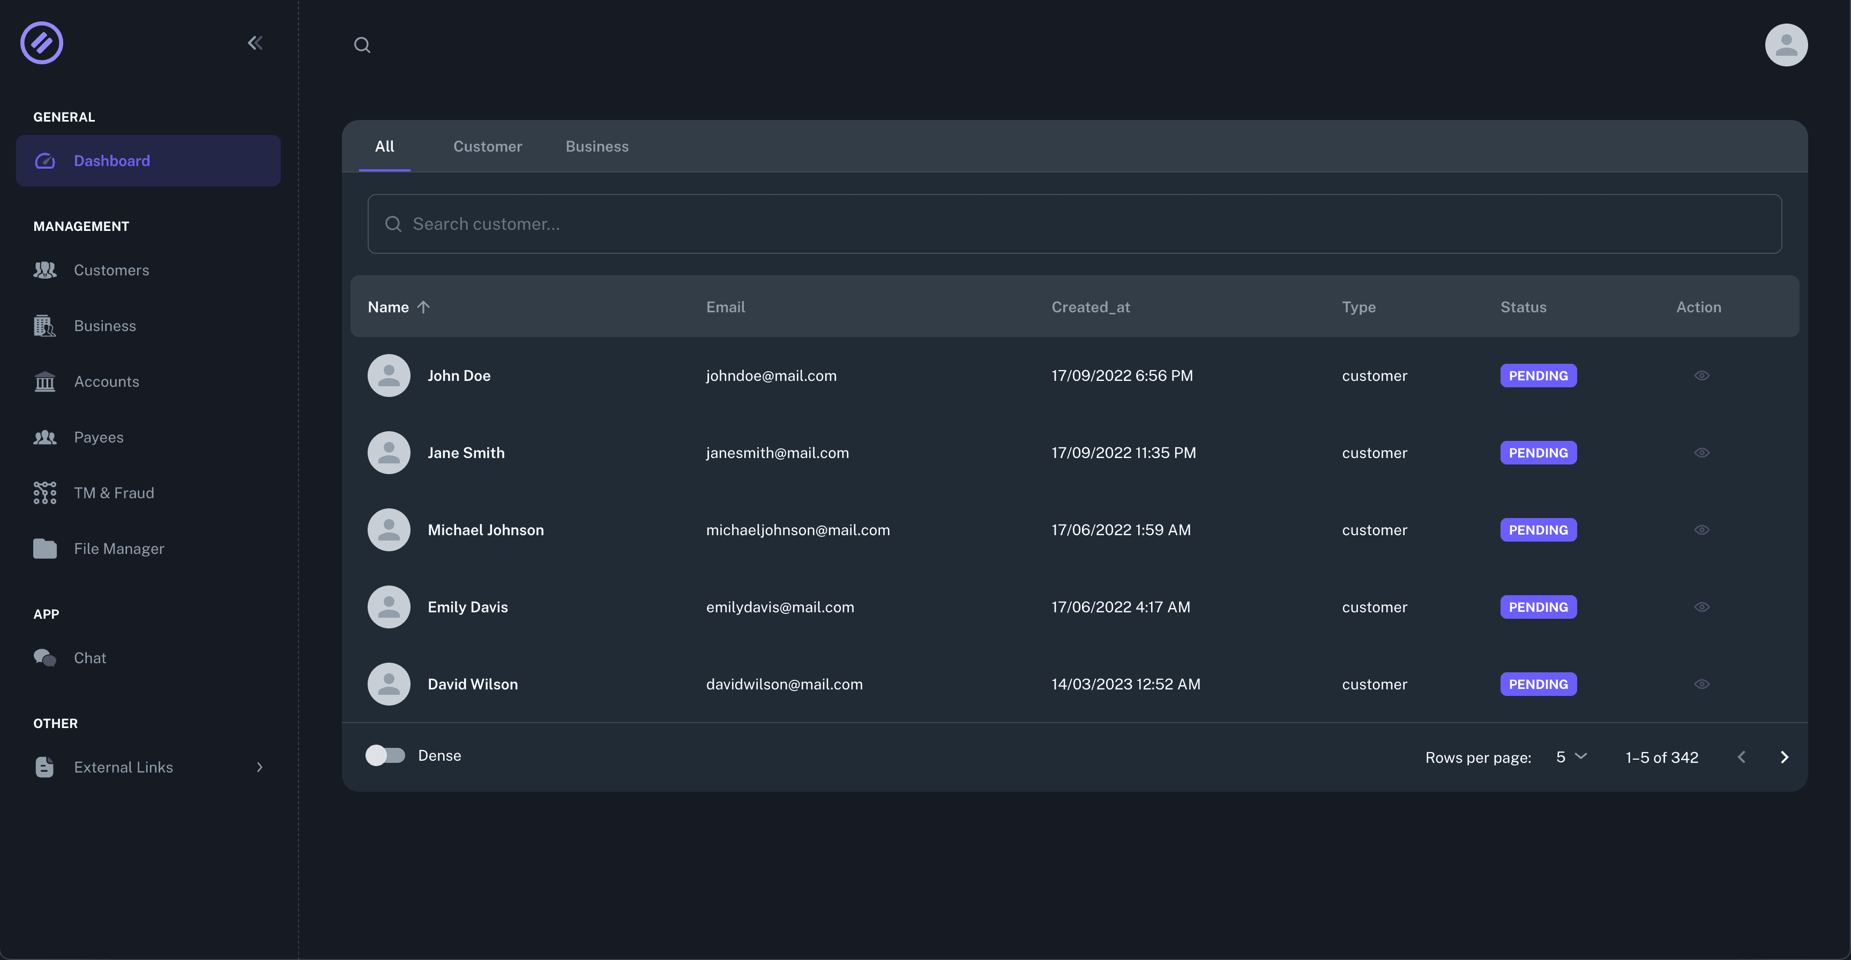This screenshot has height=960, width=1851.
Task: Switch to the Business tab
Action: pos(596,146)
